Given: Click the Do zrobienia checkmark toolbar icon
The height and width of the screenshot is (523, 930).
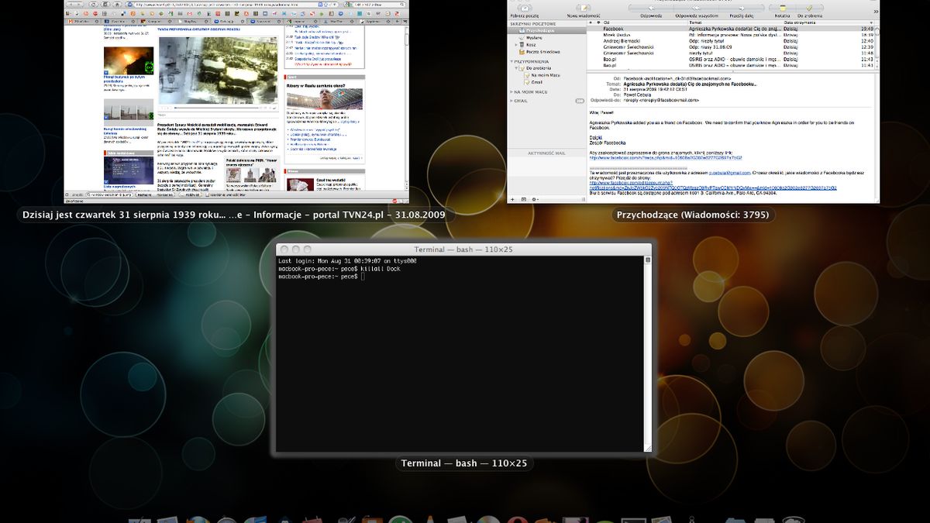Looking at the screenshot, I should click(x=808, y=8).
